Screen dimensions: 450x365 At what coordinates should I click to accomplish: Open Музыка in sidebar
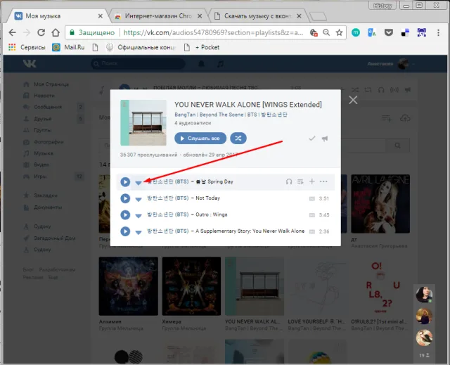click(38, 153)
